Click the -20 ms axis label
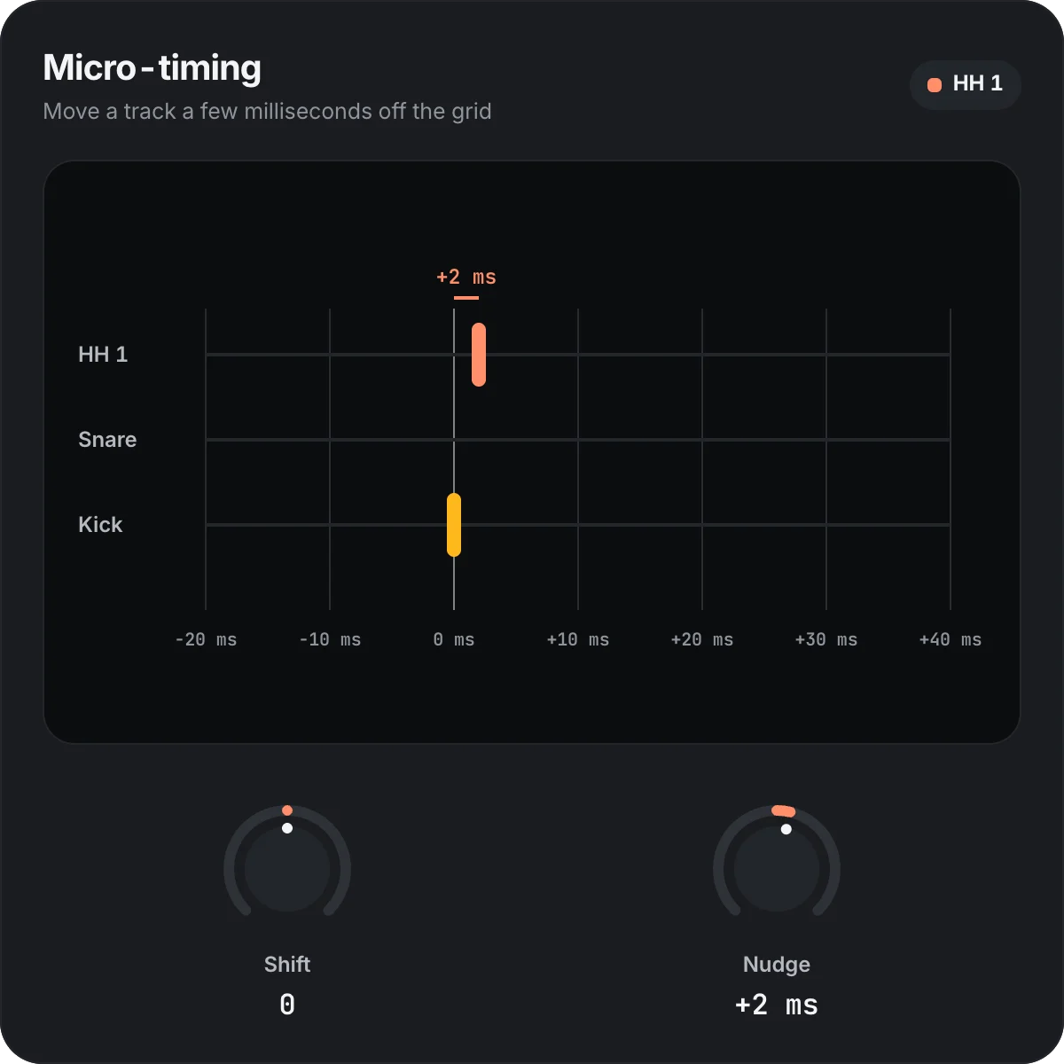This screenshot has height=1064, width=1064. (x=206, y=639)
